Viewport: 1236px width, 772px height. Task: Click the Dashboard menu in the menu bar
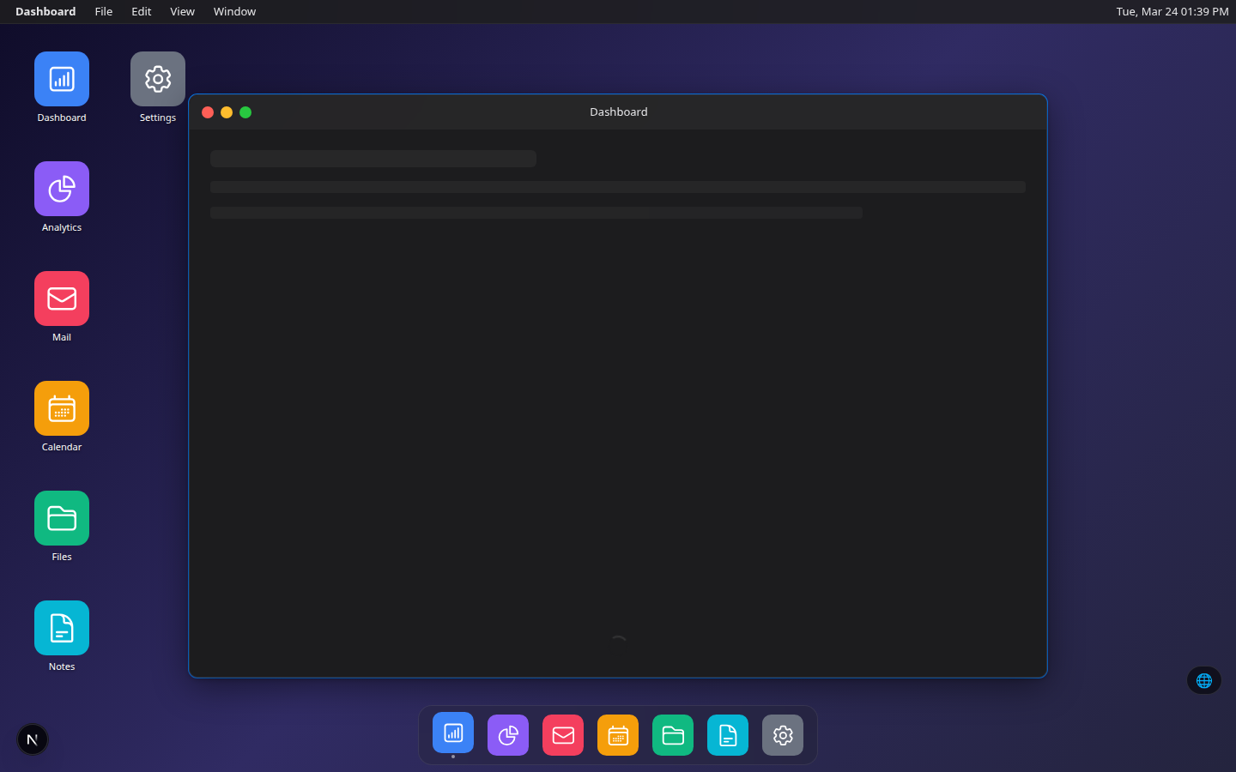45,11
